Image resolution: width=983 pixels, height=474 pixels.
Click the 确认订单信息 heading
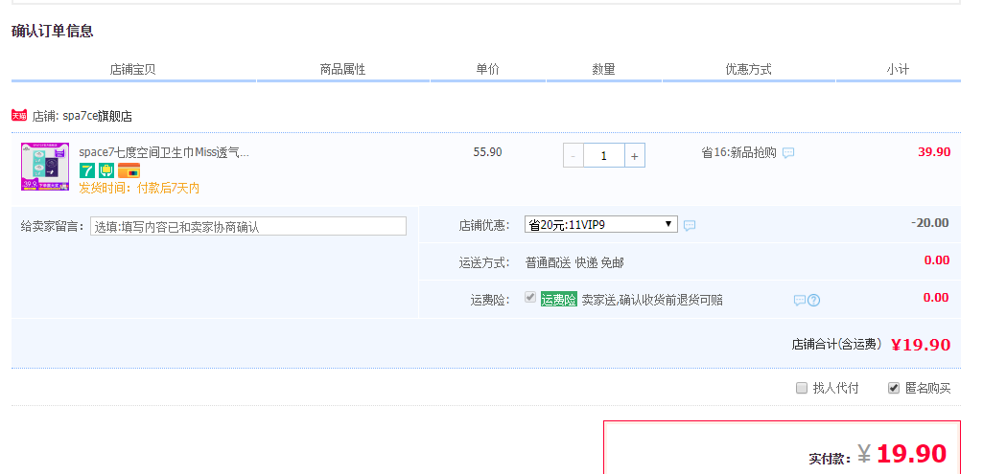point(53,32)
